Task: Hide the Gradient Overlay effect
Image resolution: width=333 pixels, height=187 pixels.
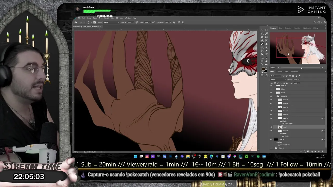Action: [x=279, y=145]
